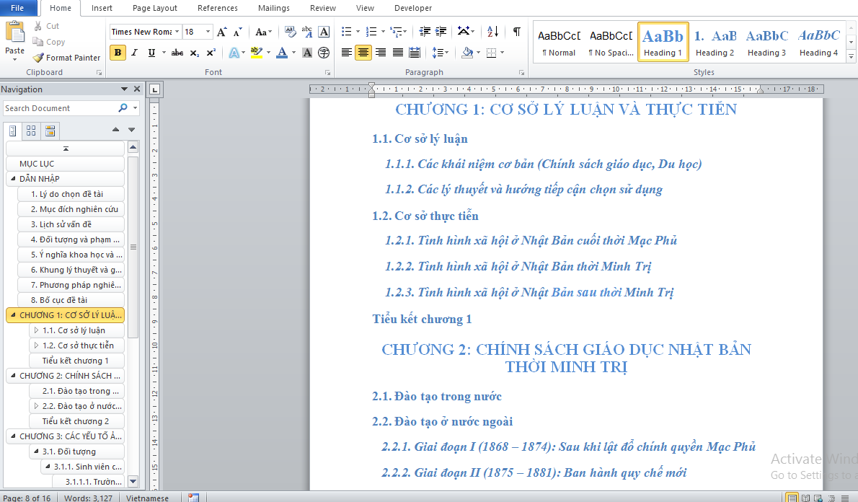Click the Enclose Characters icon
This screenshot has height=502, width=858.
coord(324,53)
